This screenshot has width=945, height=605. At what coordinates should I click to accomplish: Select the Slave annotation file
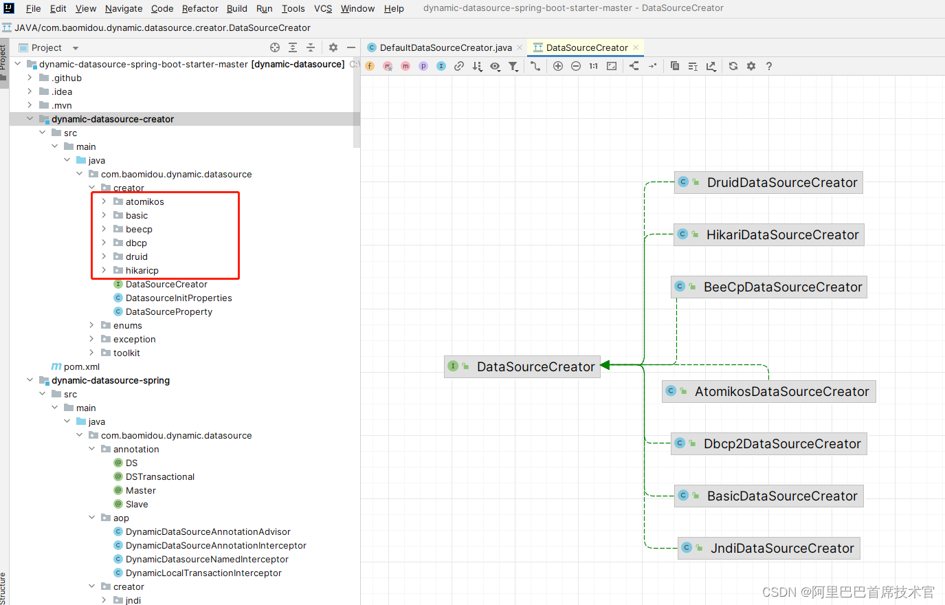point(137,504)
